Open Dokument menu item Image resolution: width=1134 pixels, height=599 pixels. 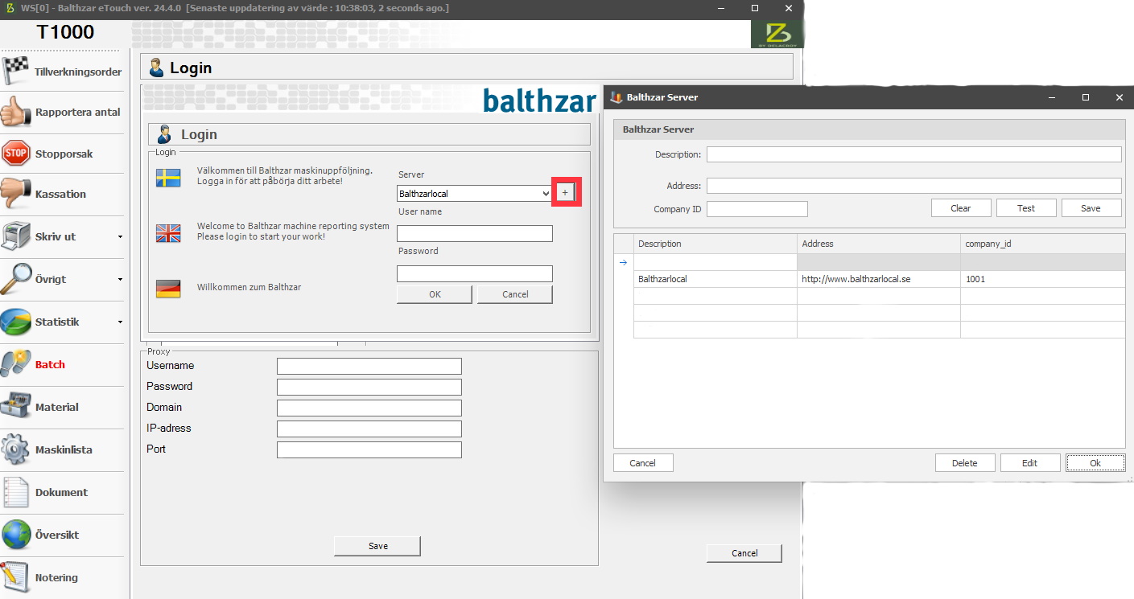click(x=61, y=492)
